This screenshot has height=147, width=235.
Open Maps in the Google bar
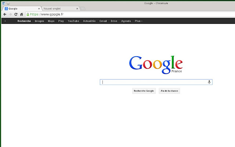pyautogui.click(x=51, y=21)
